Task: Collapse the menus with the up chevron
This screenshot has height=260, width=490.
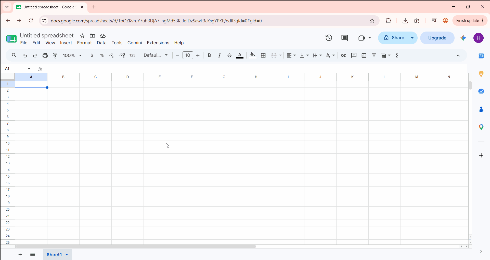Action: click(458, 55)
